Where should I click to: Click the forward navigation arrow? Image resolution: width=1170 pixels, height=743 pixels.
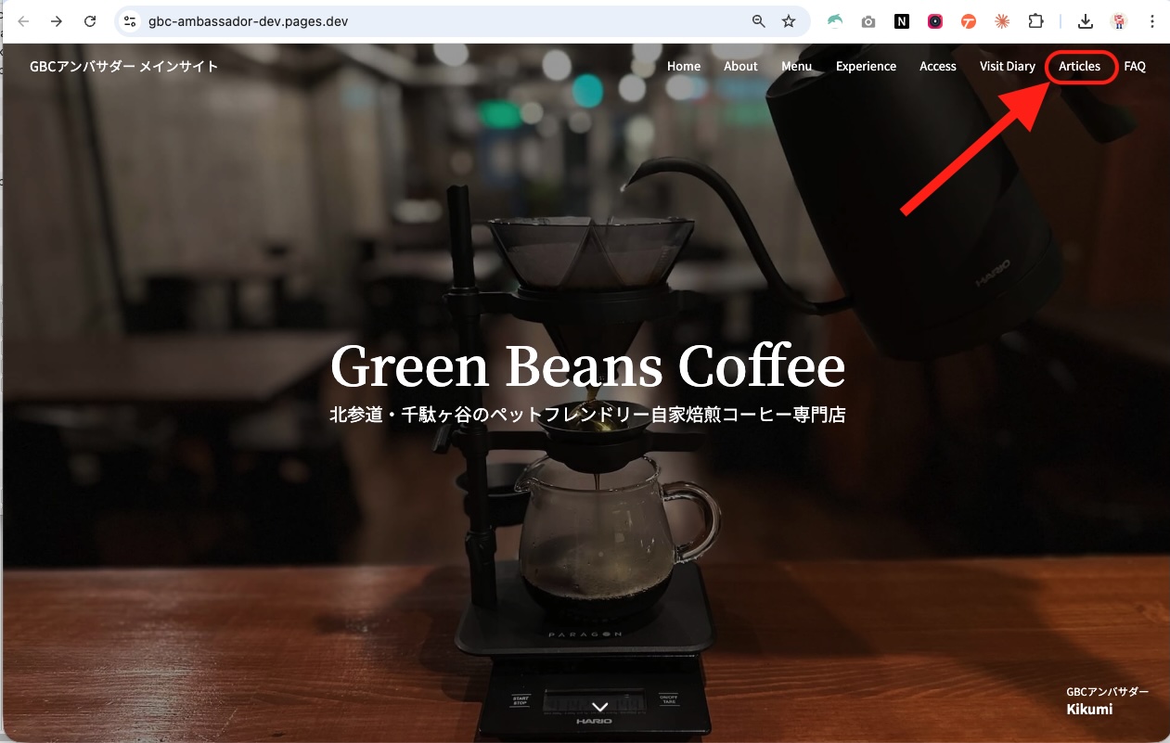coord(57,21)
